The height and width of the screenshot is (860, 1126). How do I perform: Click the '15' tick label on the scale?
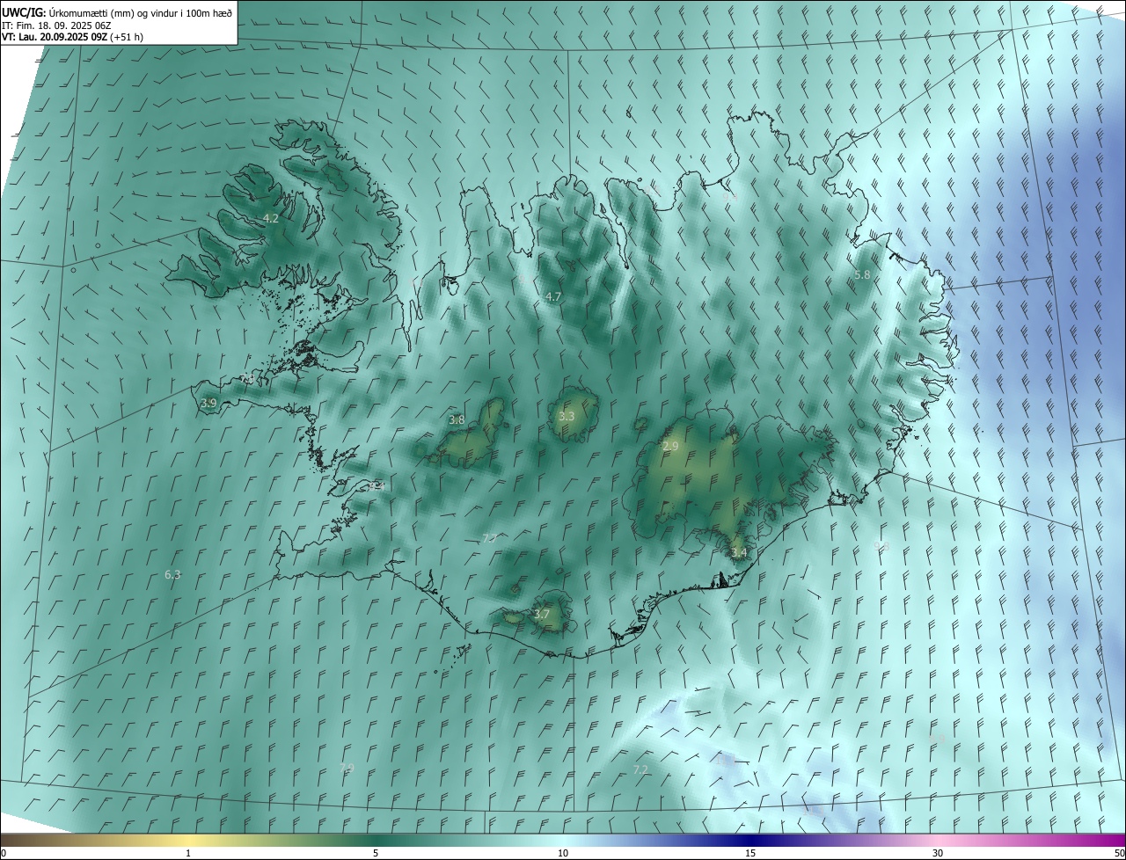pos(750,853)
